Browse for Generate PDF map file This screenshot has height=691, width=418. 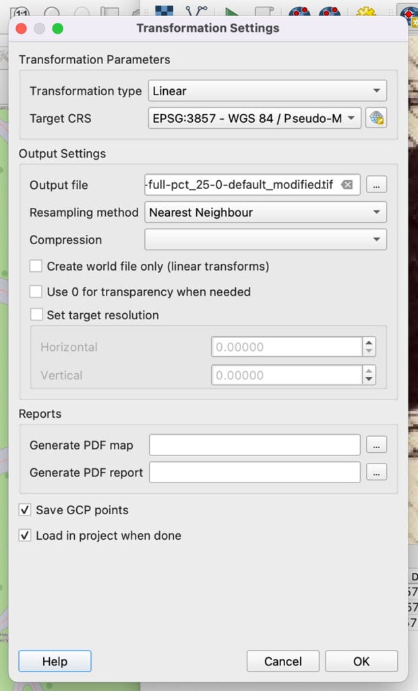(377, 445)
